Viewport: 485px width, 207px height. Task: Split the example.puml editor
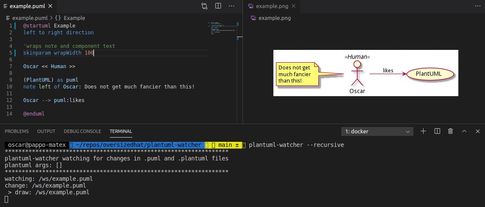pos(218,6)
